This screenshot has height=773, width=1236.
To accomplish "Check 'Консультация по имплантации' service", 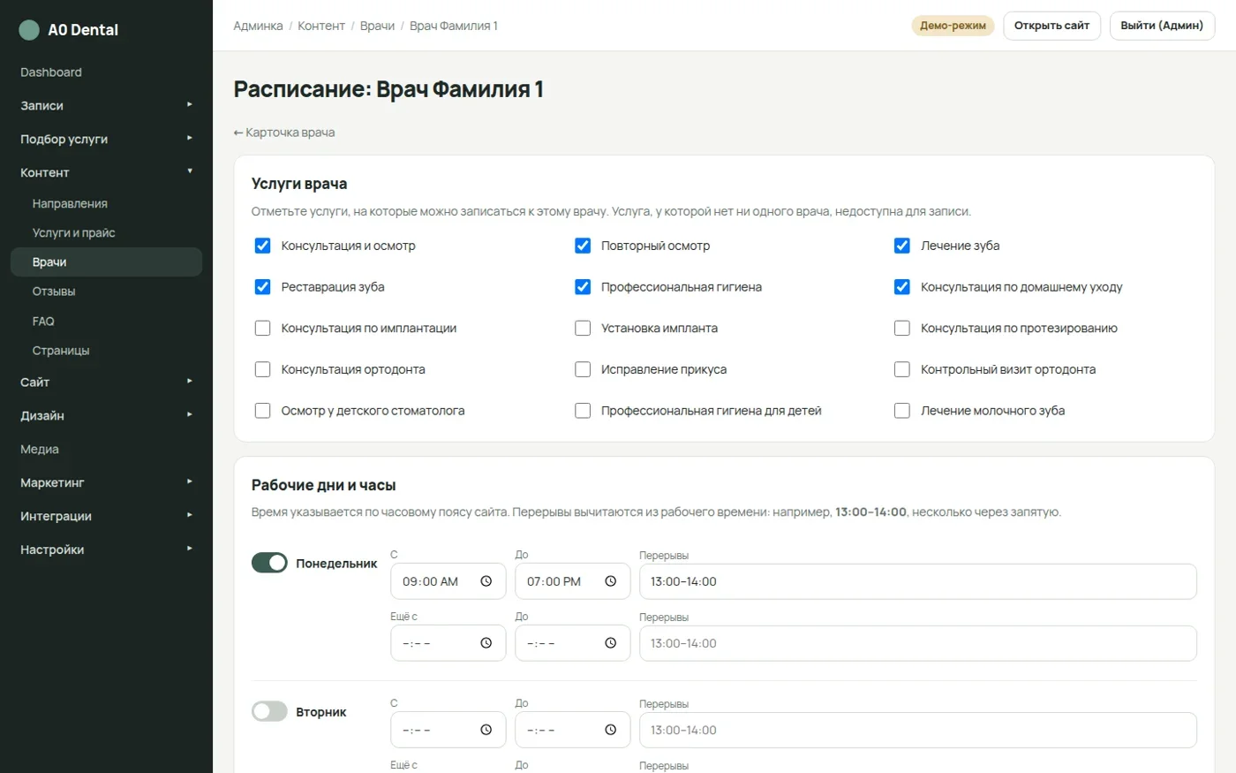I will 262,328.
